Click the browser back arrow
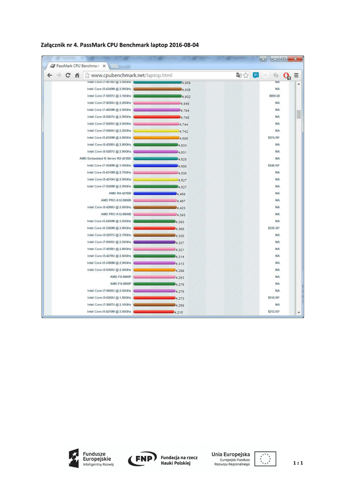 pyautogui.click(x=49, y=75)
